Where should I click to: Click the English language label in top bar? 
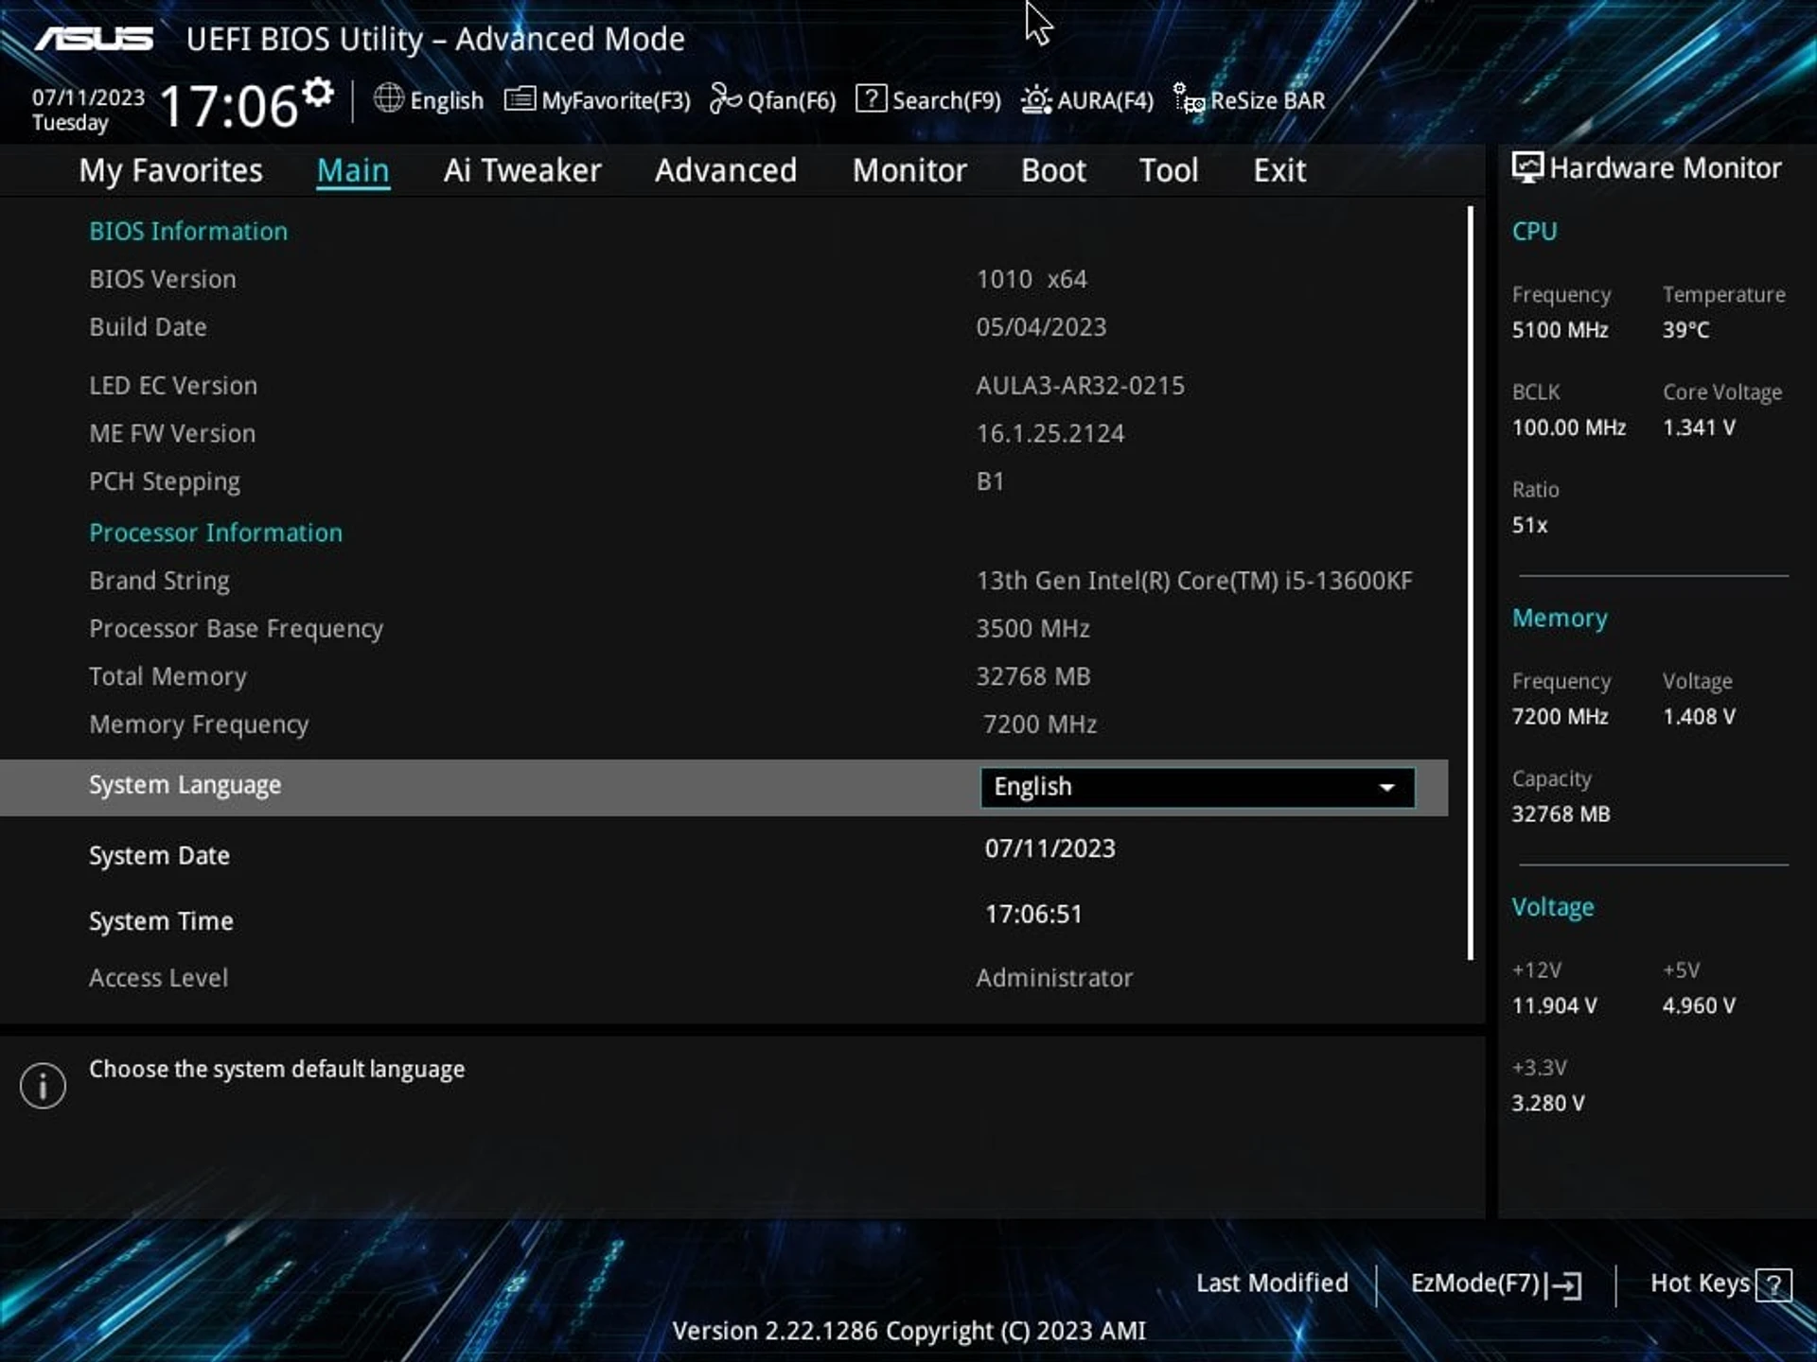point(447,100)
